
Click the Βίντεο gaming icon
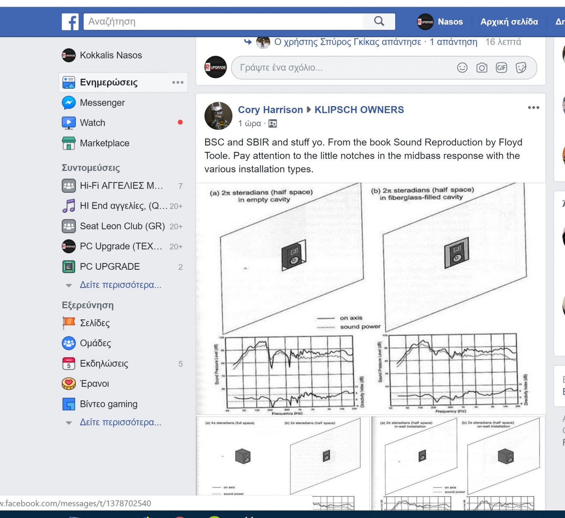pos(69,404)
